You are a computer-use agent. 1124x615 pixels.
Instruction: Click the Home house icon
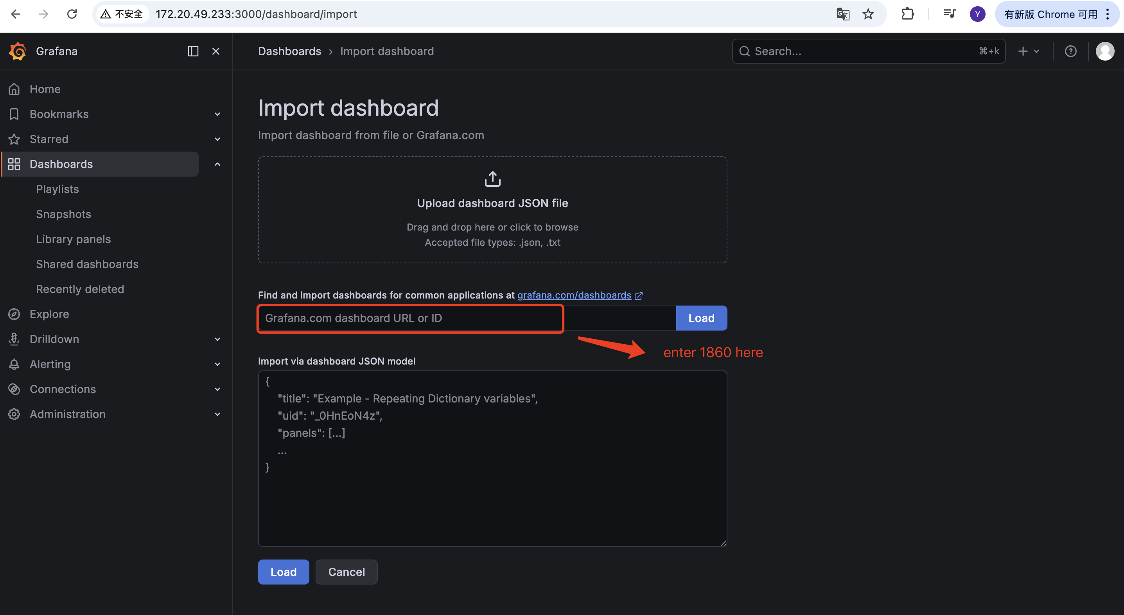point(14,89)
